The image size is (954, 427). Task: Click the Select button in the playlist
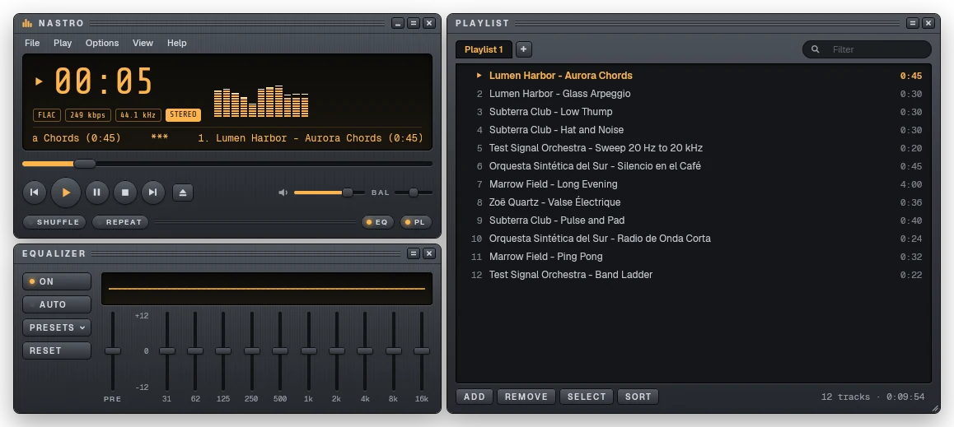587,397
